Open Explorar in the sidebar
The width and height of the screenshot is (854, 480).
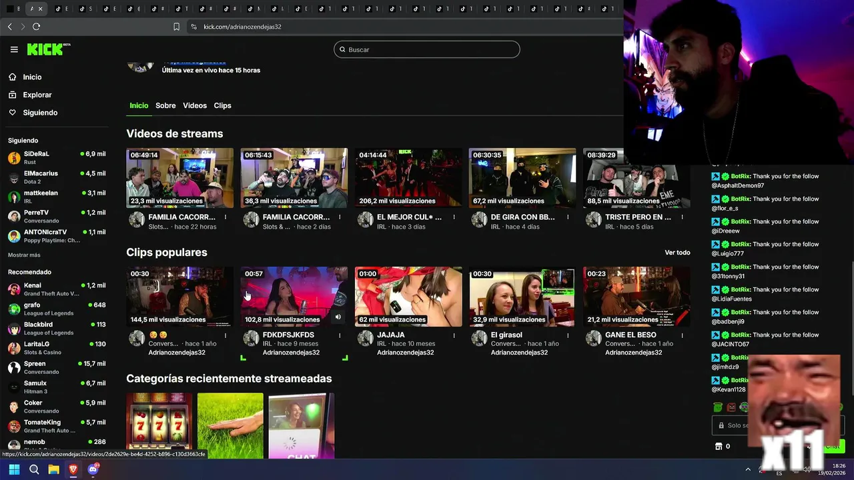pos(37,95)
